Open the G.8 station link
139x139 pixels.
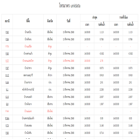(7, 104)
